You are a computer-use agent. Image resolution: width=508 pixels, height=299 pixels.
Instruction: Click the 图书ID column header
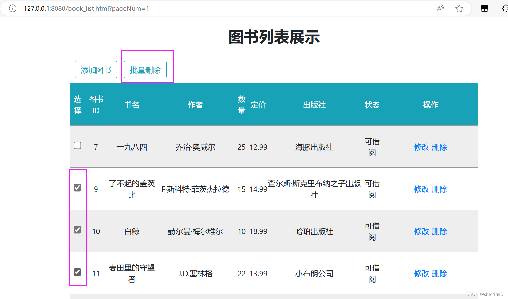(x=96, y=105)
